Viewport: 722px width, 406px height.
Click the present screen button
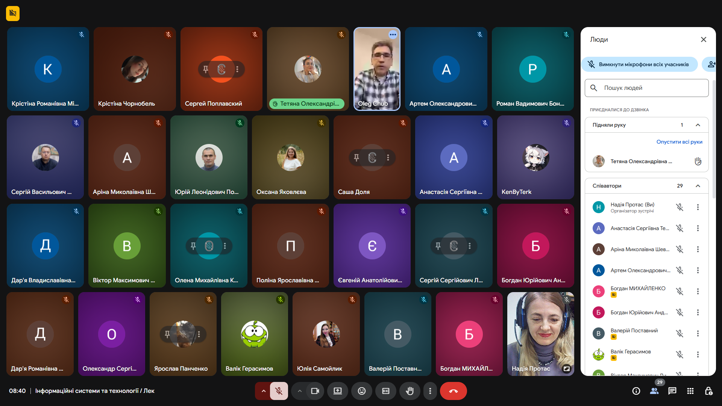coord(337,391)
